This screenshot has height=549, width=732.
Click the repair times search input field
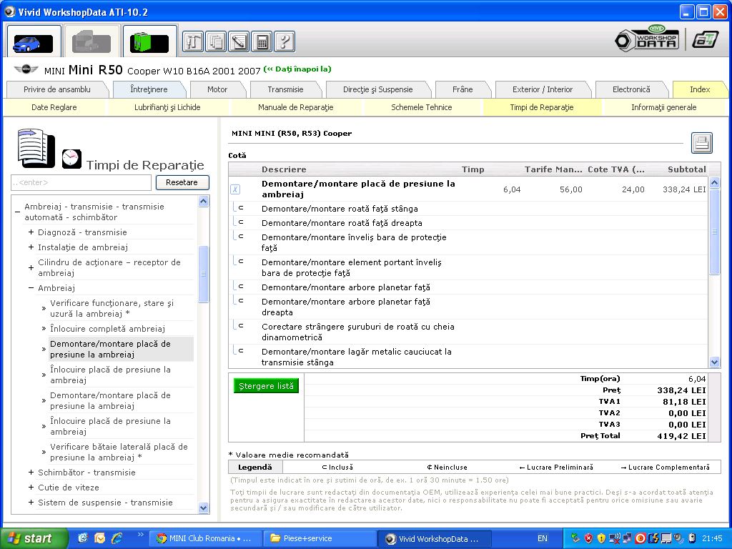tap(81, 183)
